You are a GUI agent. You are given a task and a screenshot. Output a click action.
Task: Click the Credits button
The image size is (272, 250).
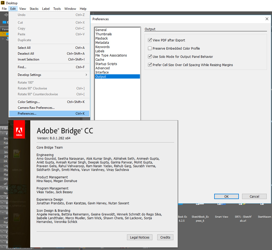click(165, 237)
